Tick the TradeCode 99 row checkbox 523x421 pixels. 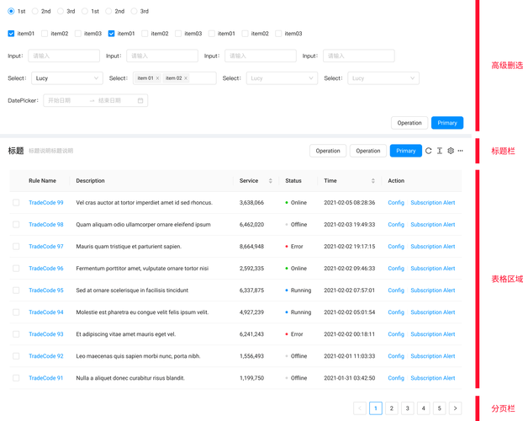pyautogui.click(x=16, y=202)
